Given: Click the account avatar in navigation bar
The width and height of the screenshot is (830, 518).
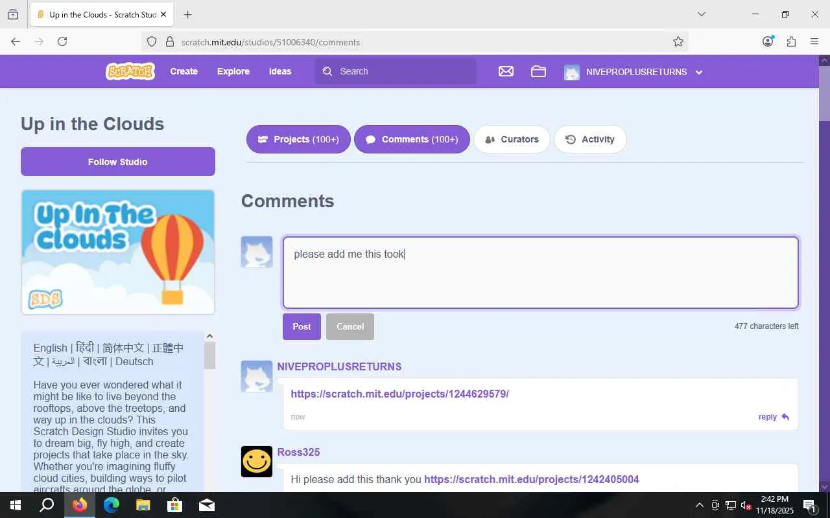Looking at the screenshot, I should pos(571,72).
